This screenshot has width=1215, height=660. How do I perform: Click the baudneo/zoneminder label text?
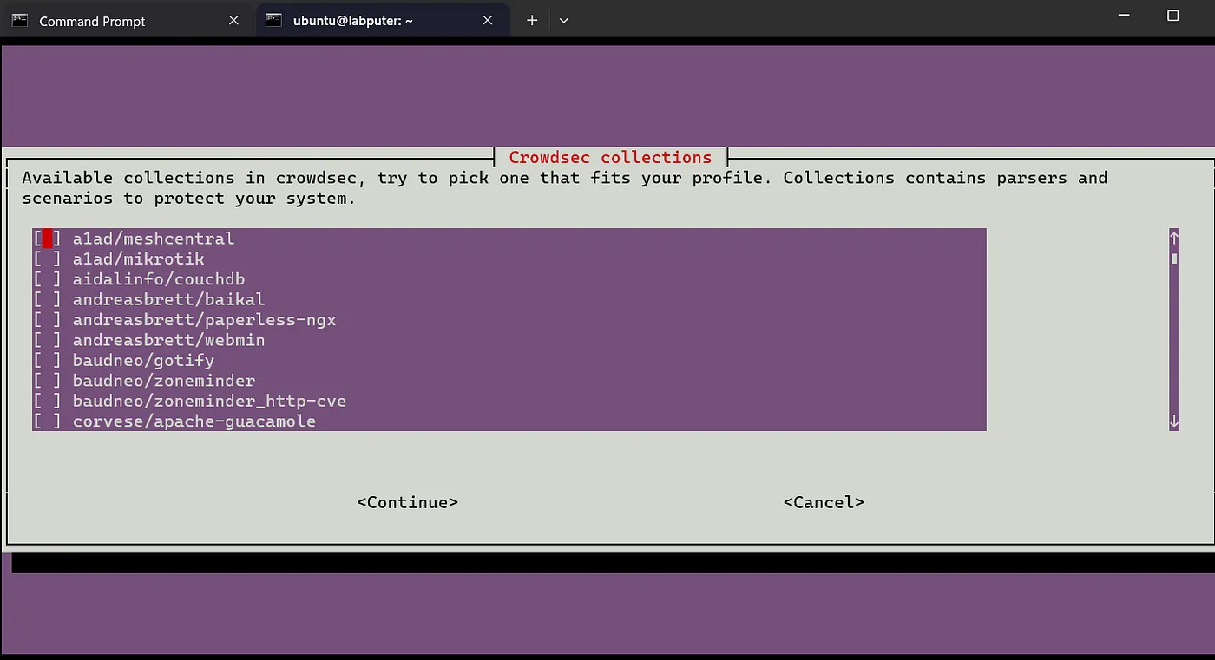164,381
